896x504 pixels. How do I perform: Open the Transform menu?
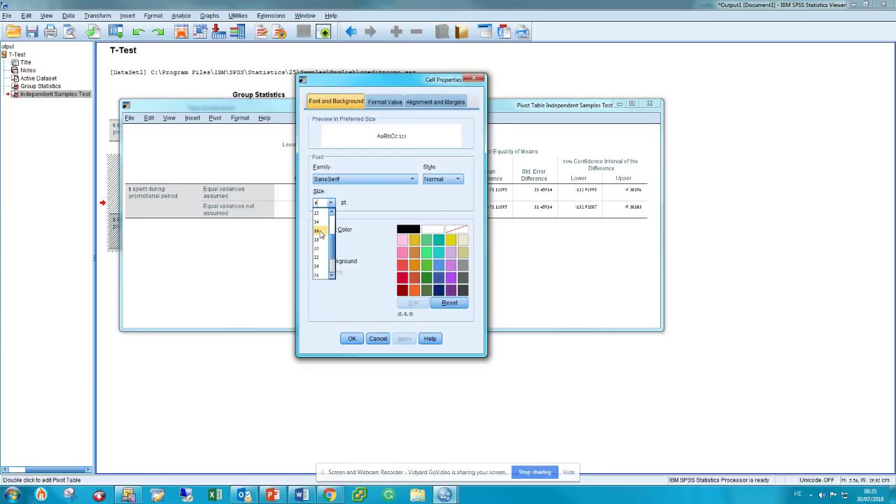97,15
